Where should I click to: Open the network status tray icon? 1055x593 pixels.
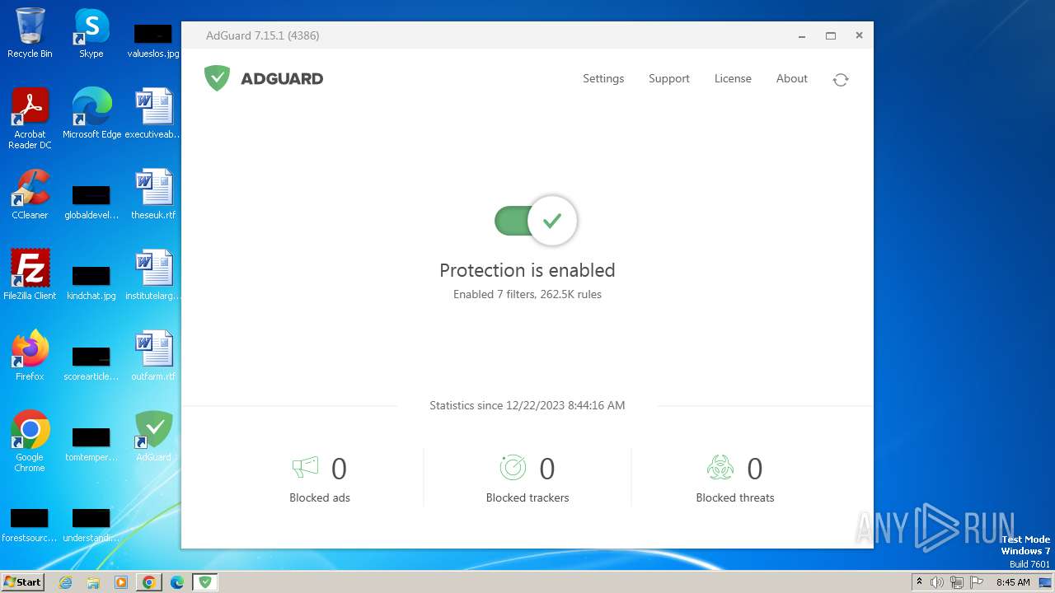pos(957,582)
